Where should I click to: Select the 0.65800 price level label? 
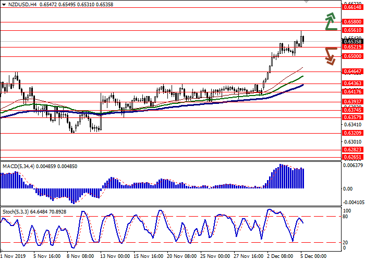[352, 22]
